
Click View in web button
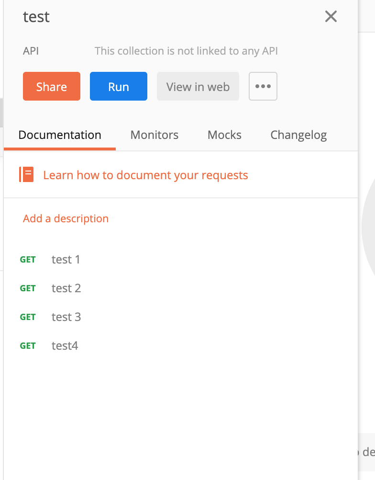(x=198, y=86)
